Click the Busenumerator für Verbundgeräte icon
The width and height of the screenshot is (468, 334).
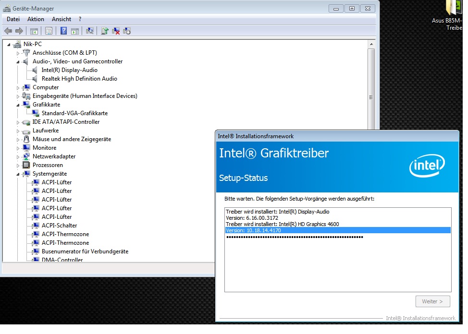36,251
